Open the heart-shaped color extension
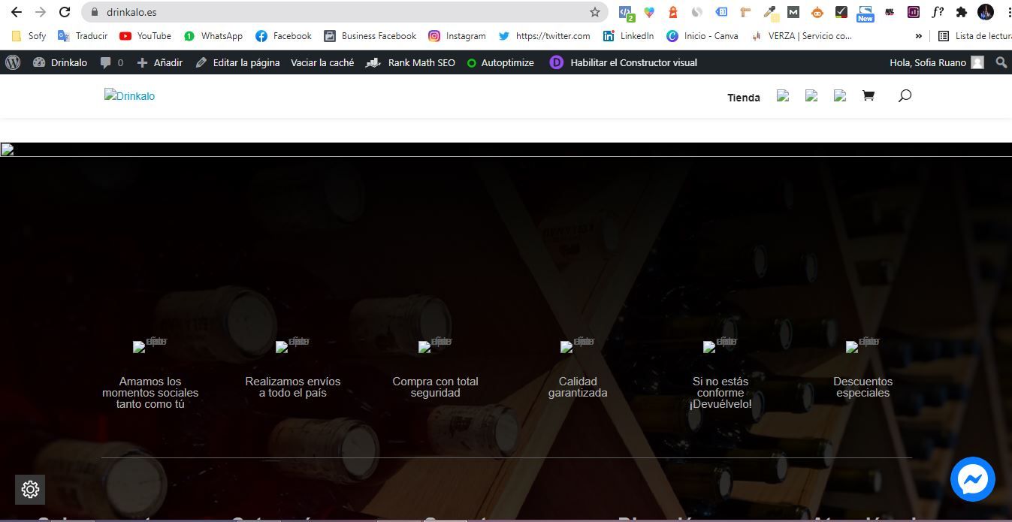 [649, 12]
